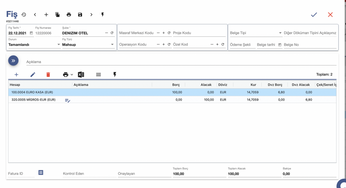Image resolution: width=346 pixels, height=188 pixels.
Task: Open line quick actions lightning icon
Action: pyautogui.click(x=115, y=75)
